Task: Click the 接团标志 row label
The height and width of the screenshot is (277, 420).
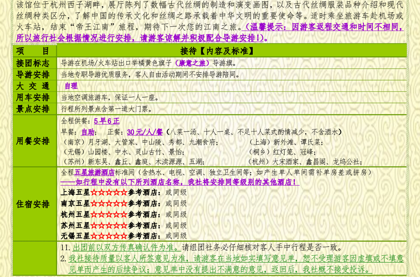Action: [x=33, y=63]
